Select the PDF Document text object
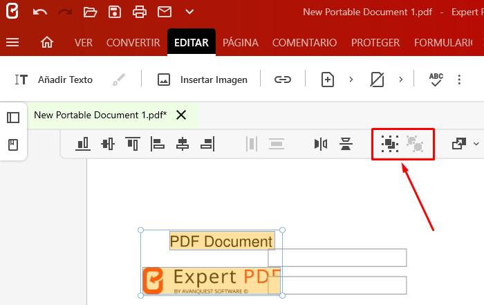Image resolution: width=484 pixels, height=305 pixels. click(222, 241)
